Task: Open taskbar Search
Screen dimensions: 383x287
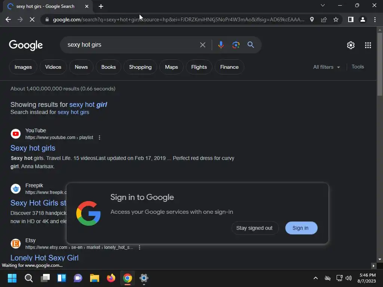Action: (x=28, y=278)
